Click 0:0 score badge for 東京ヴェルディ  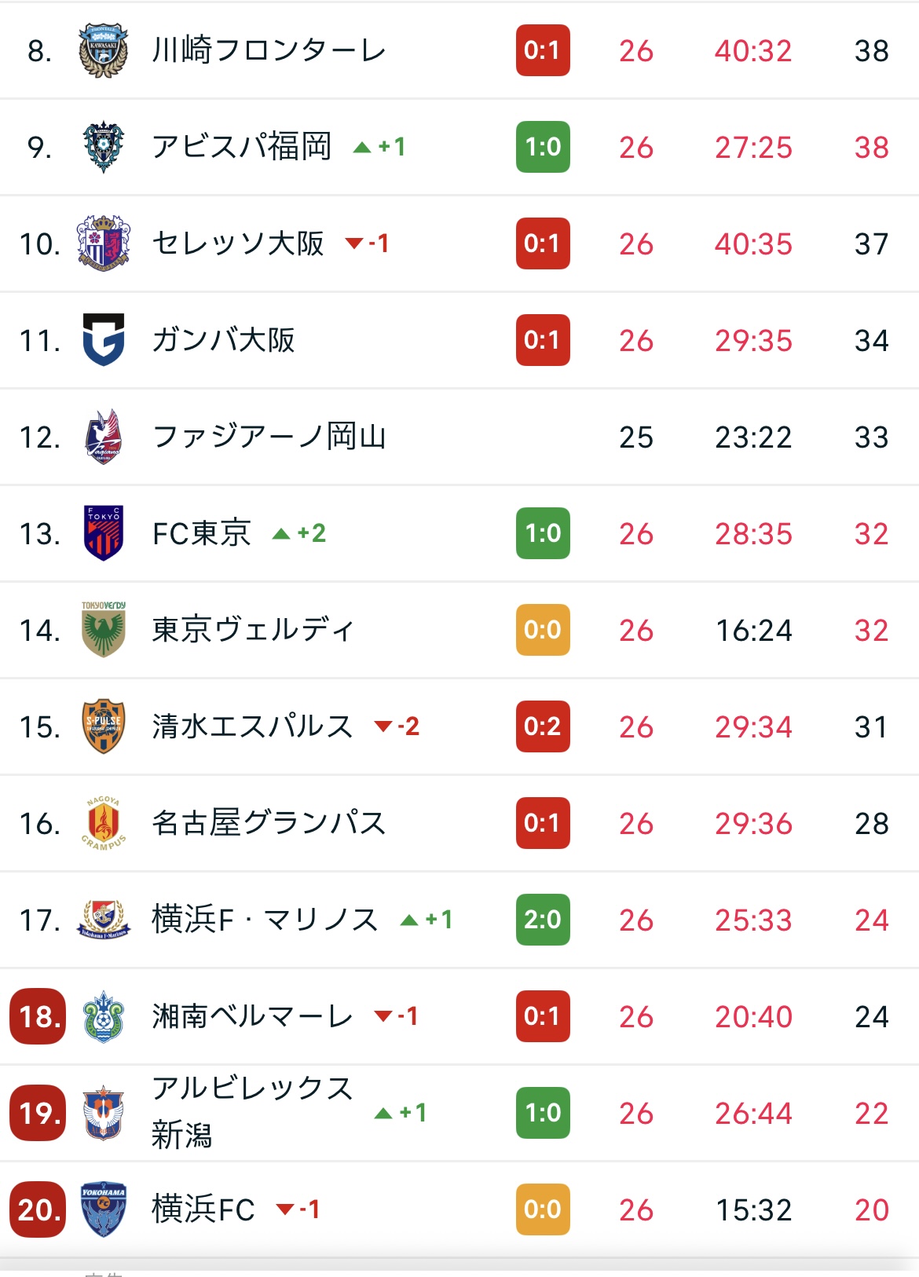[543, 630]
